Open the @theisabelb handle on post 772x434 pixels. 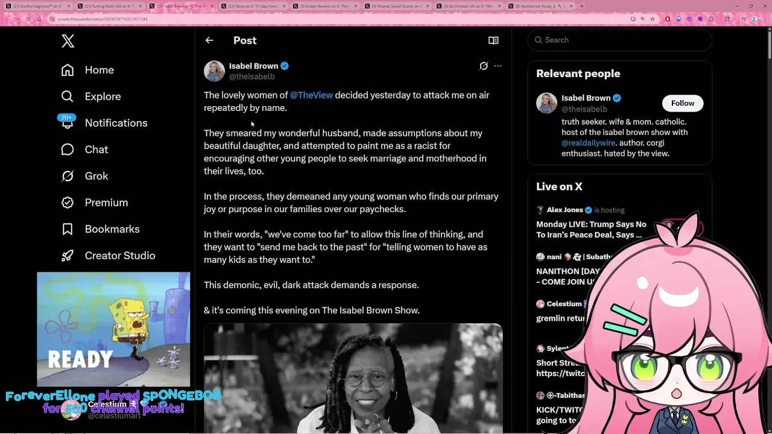(252, 77)
